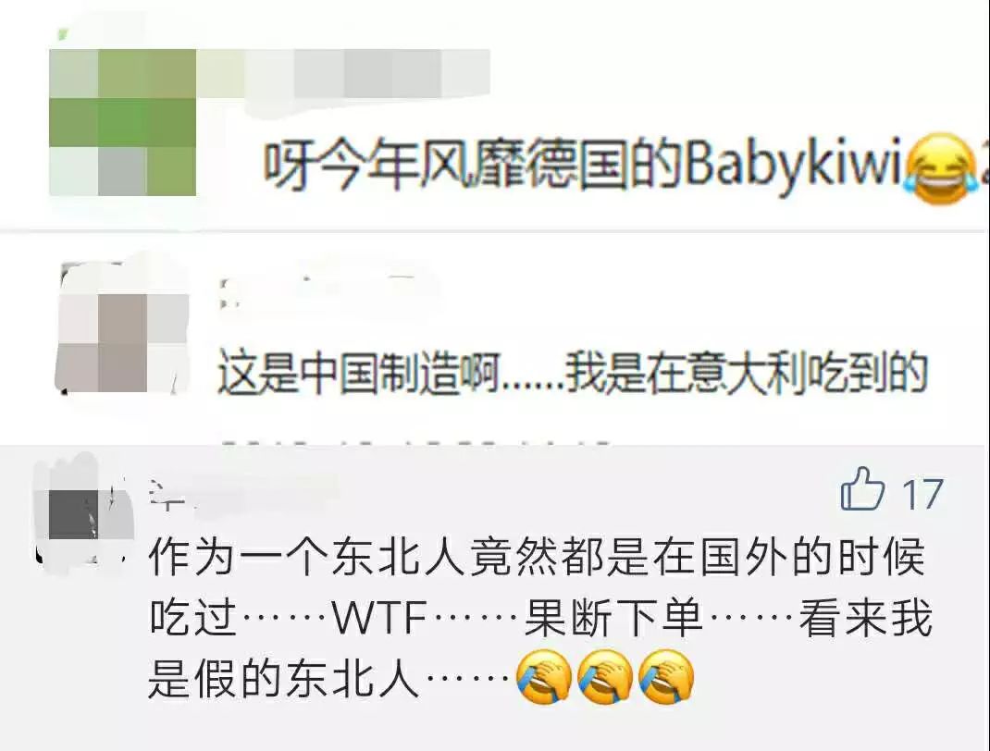Click the middle facepalm emoji in the last comment
Screen dimensions: 990x751
[605, 677]
